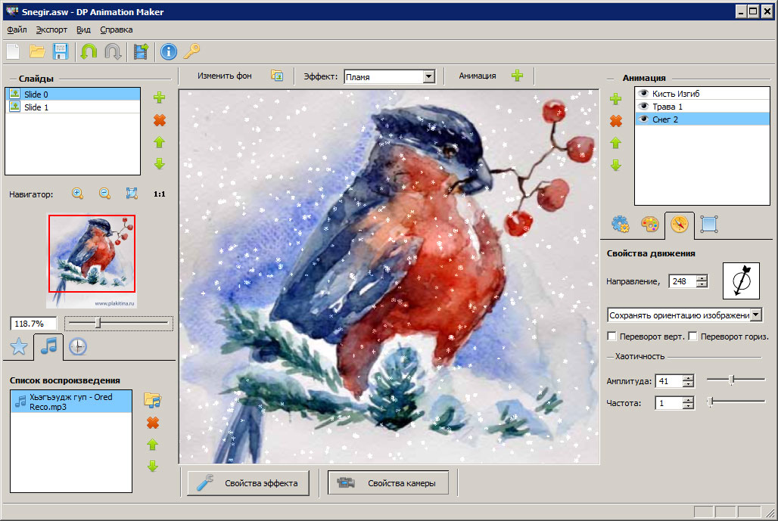The width and height of the screenshot is (778, 521).
Task: Click the Изменить фон label button
Action: pos(224,76)
